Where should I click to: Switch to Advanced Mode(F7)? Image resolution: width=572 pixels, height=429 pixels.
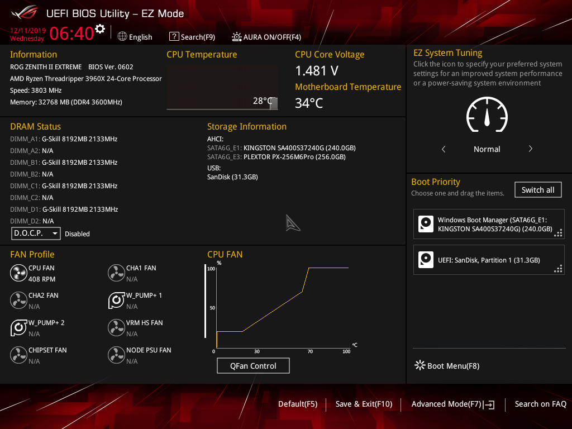pyautogui.click(x=452, y=404)
